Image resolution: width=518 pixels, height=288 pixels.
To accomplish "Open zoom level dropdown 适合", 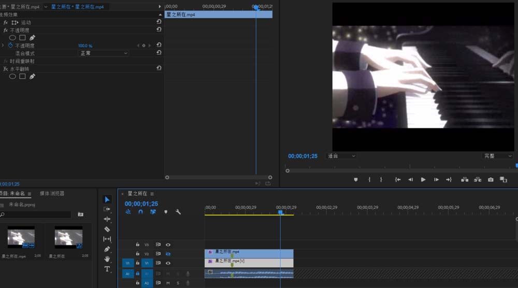I will [341, 156].
